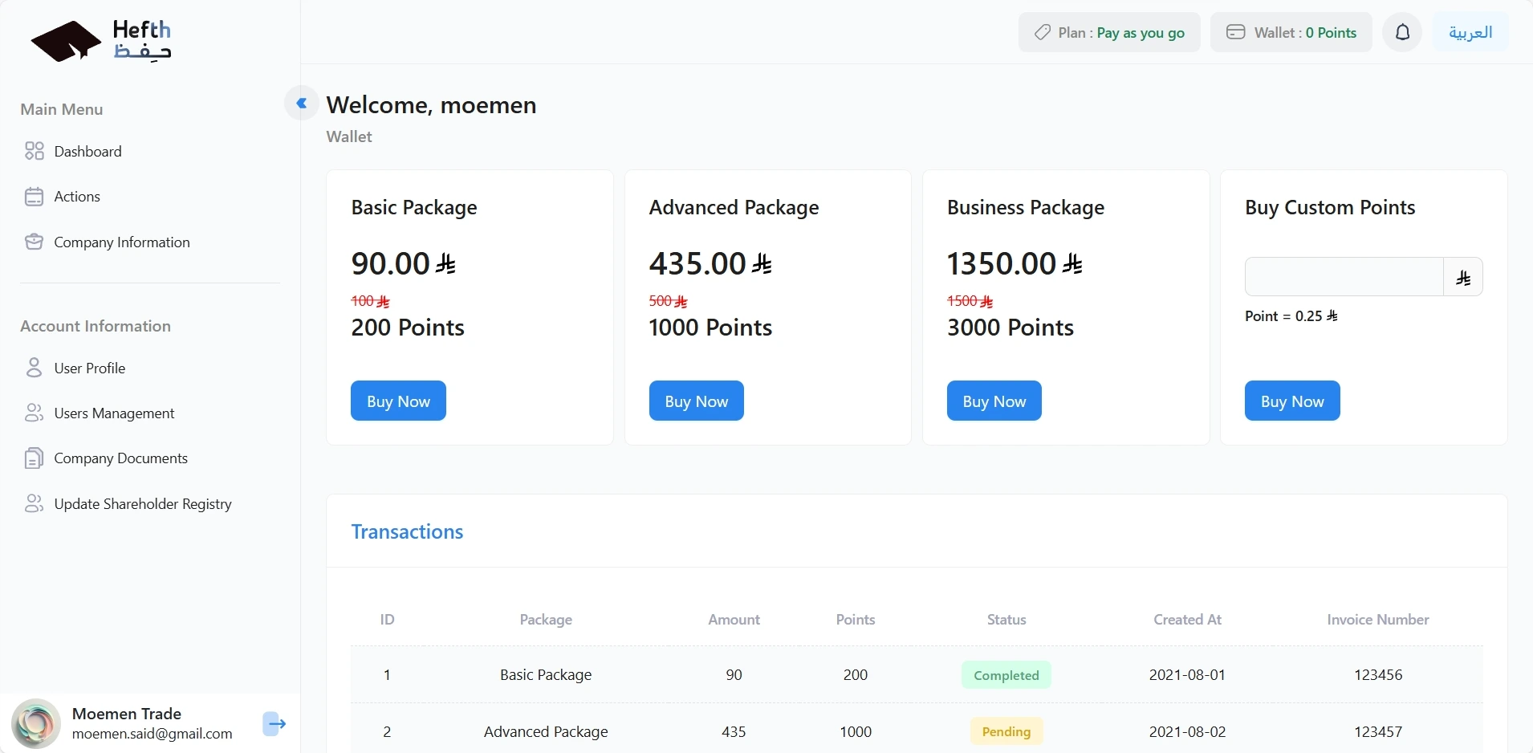This screenshot has height=753, width=1533.
Task: Buy the Advanced Package now
Action: pyautogui.click(x=696, y=401)
